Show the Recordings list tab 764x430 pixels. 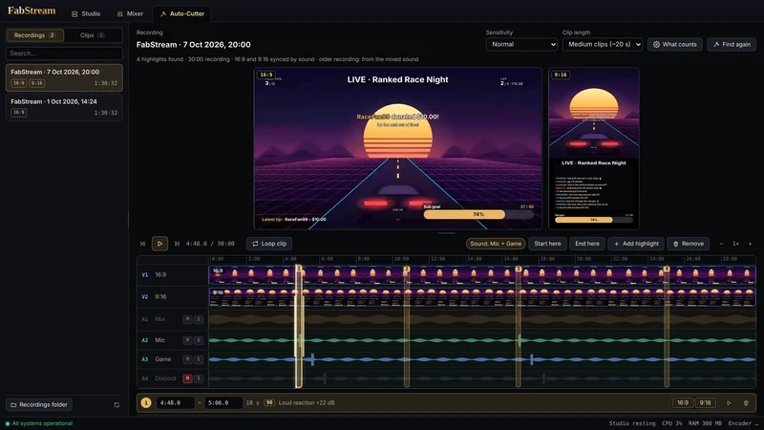pyautogui.click(x=35, y=35)
